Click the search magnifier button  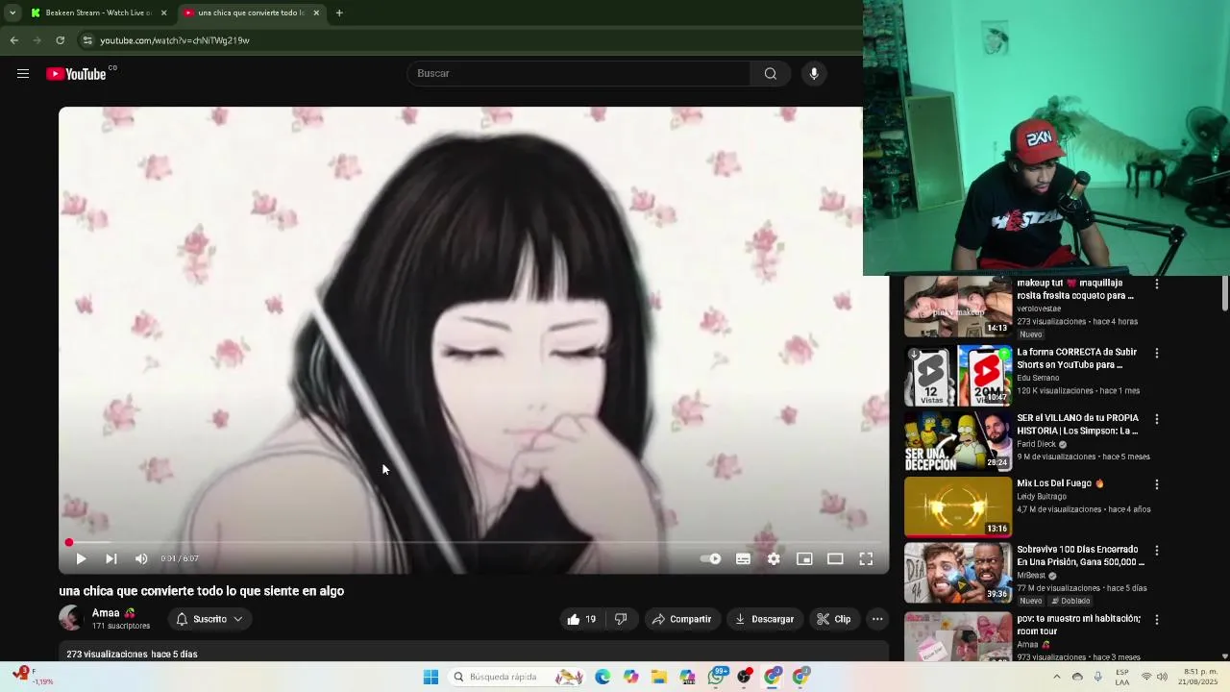coord(770,74)
